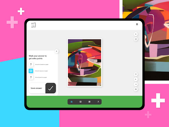Open the second gallery icon in bottom navigation
The width and height of the screenshot is (169, 127).
[81, 102]
